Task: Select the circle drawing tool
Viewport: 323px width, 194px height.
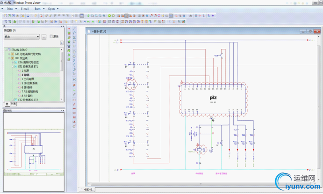Action: point(74,52)
